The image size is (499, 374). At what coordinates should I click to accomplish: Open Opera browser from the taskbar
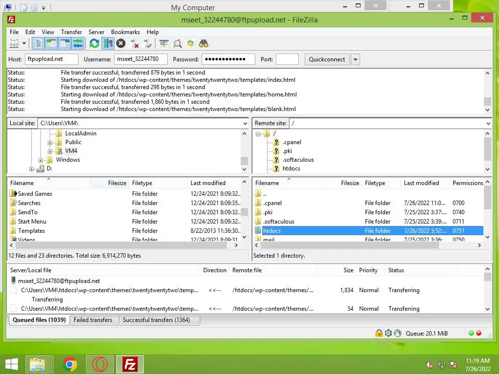click(x=100, y=364)
